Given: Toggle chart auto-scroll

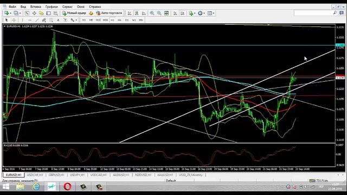Looking at the screenshot, I should (175, 13).
